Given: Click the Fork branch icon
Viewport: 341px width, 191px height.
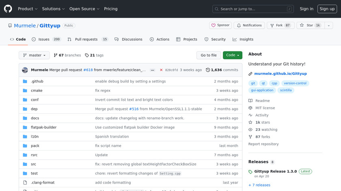Looking at the screenshot, I should pos(272,25).
